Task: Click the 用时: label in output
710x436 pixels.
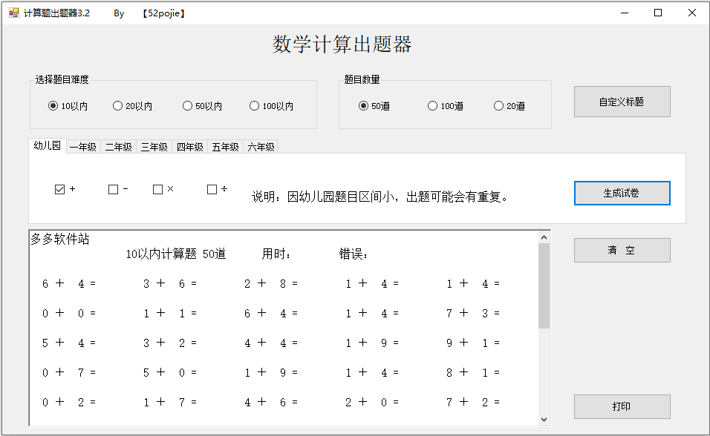Action: 276,254
